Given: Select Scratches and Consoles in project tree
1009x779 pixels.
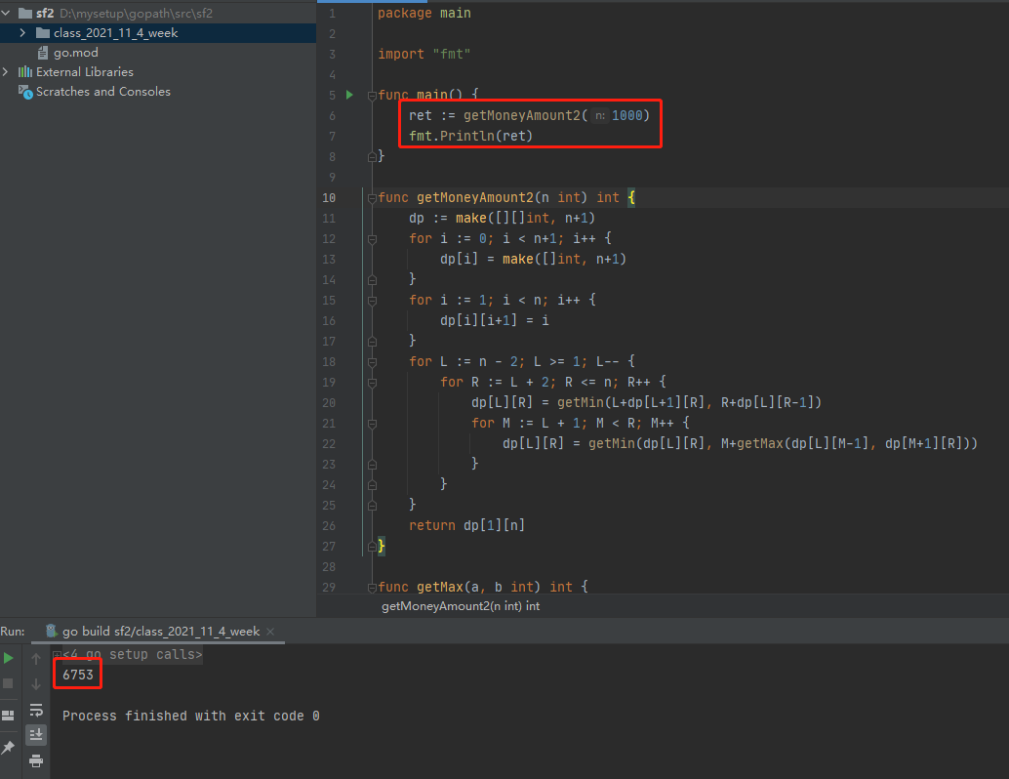Looking at the screenshot, I should 103,92.
